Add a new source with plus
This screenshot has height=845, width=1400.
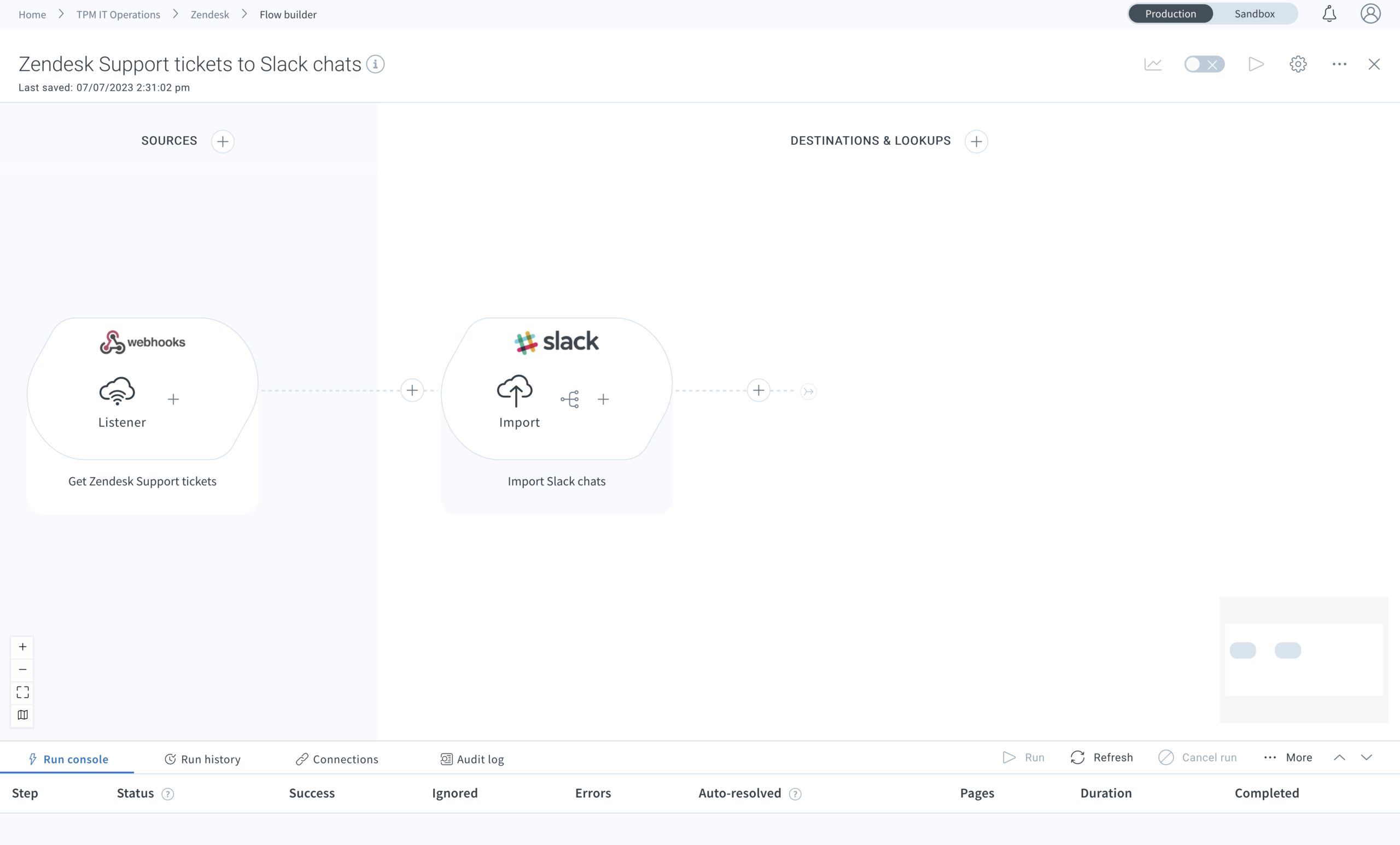point(223,142)
